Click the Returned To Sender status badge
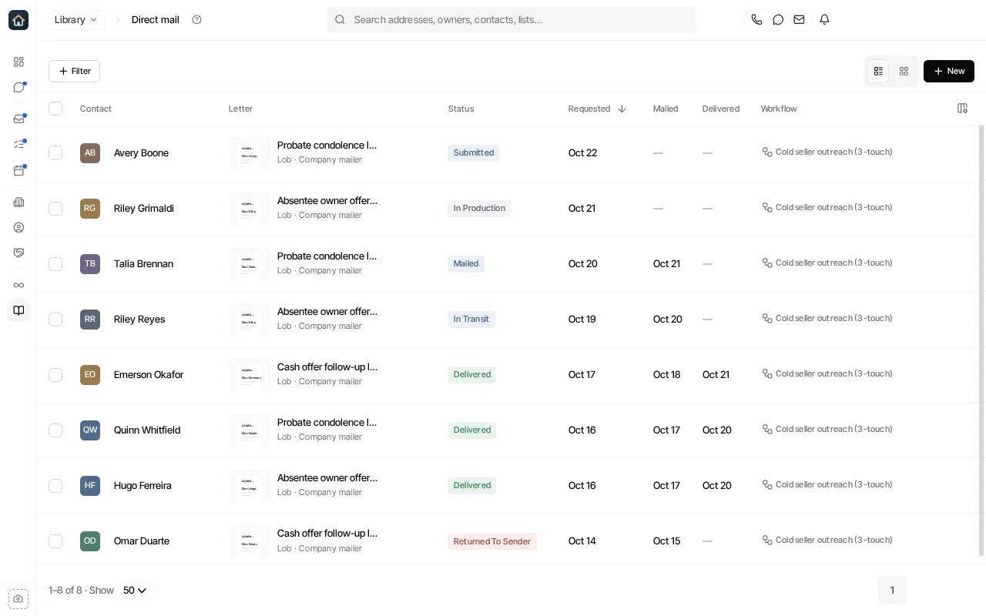986x616 pixels. [492, 541]
